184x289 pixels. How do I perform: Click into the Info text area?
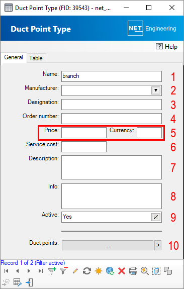(112, 196)
